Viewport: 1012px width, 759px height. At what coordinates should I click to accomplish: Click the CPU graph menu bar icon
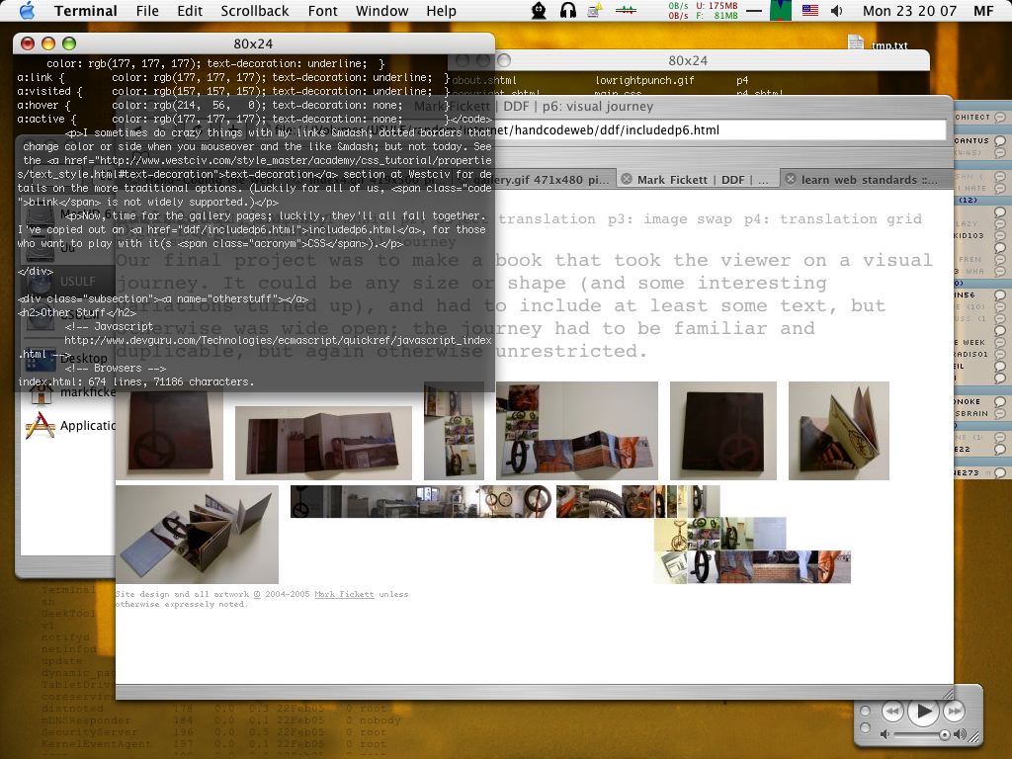781,10
